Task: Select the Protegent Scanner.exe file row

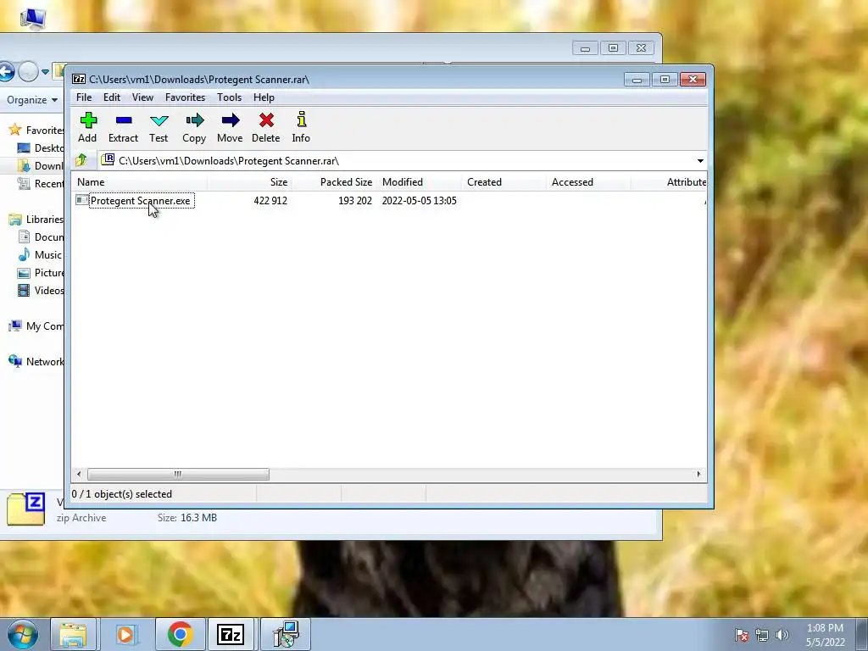Action: pos(389,200)
